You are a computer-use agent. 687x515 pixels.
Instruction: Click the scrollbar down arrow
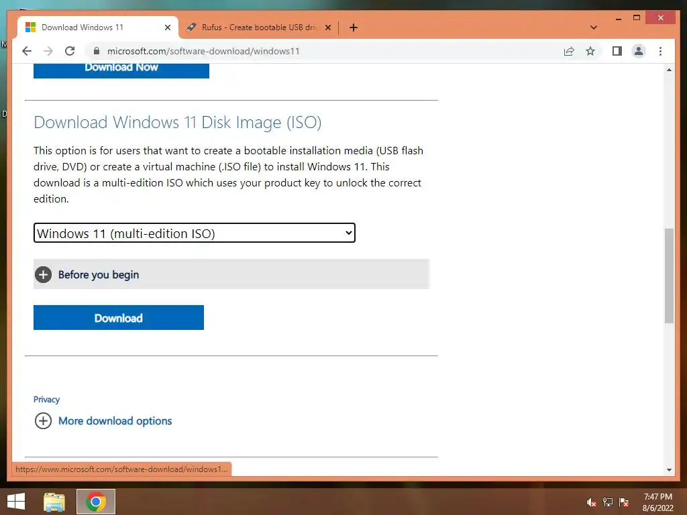[x=669, y=470]
